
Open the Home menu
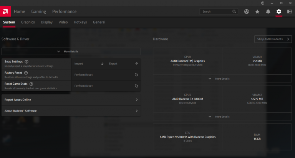pos(19,12)
